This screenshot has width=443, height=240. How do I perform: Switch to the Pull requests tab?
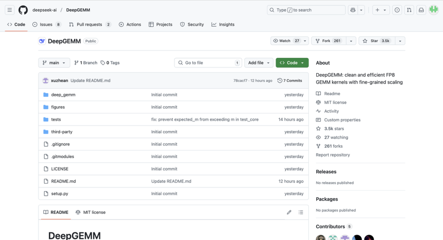click(90, 25)
